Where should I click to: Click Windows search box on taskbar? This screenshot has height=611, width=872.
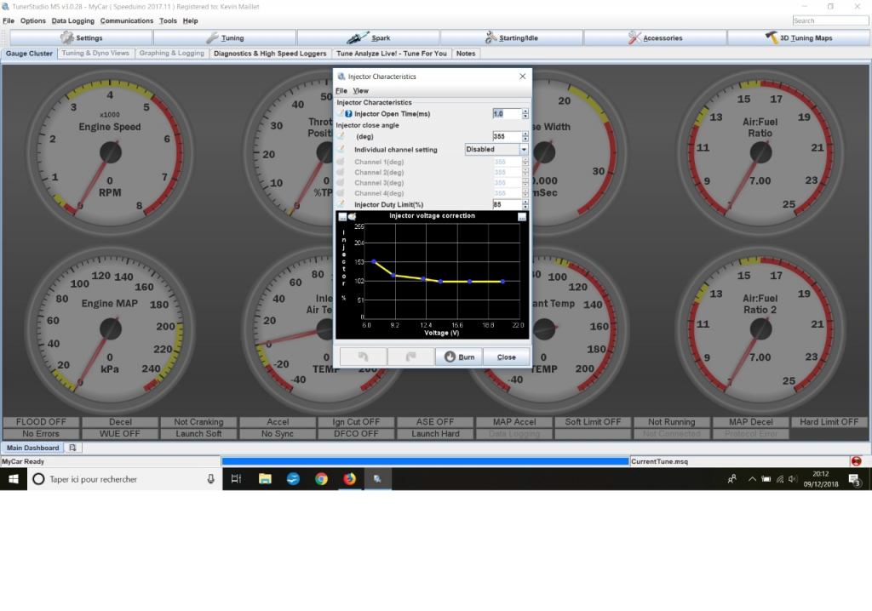pyautogui.click(x=124, y=479)
